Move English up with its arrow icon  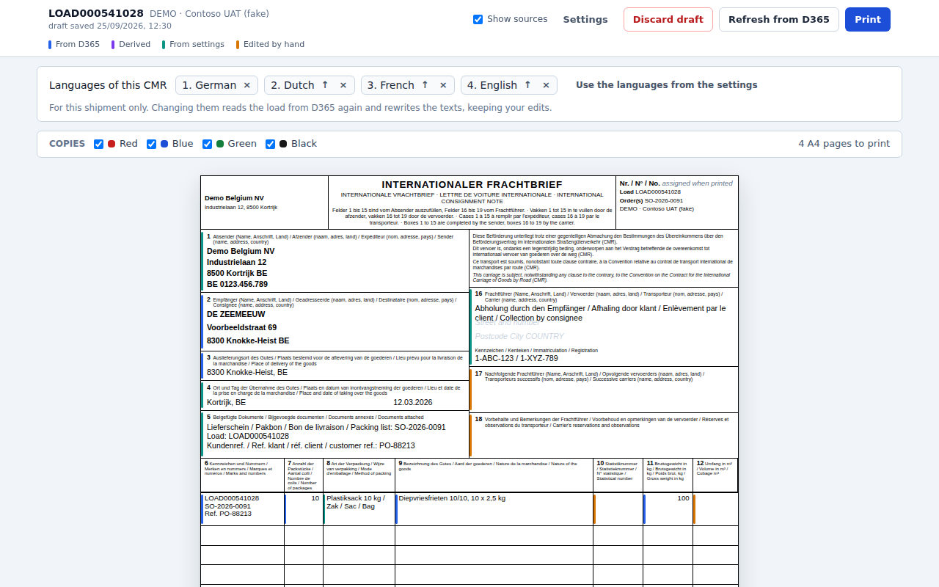click(527, 85)
